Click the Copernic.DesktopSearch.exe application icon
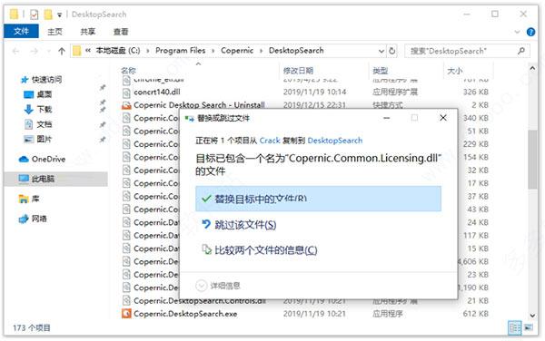545x341 pixels. (x=126, y=314)
